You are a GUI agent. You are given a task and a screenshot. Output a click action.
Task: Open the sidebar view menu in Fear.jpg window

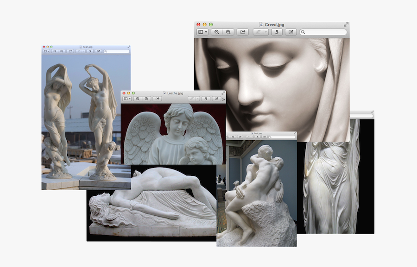point(46,51)
